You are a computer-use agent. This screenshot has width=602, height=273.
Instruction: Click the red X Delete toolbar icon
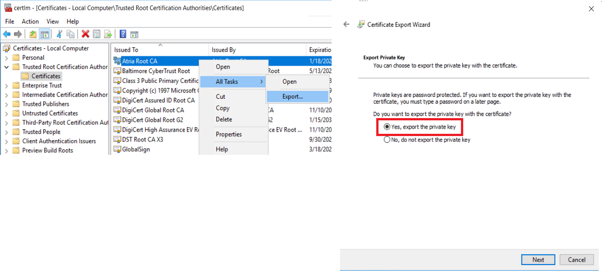click(85, 34)
